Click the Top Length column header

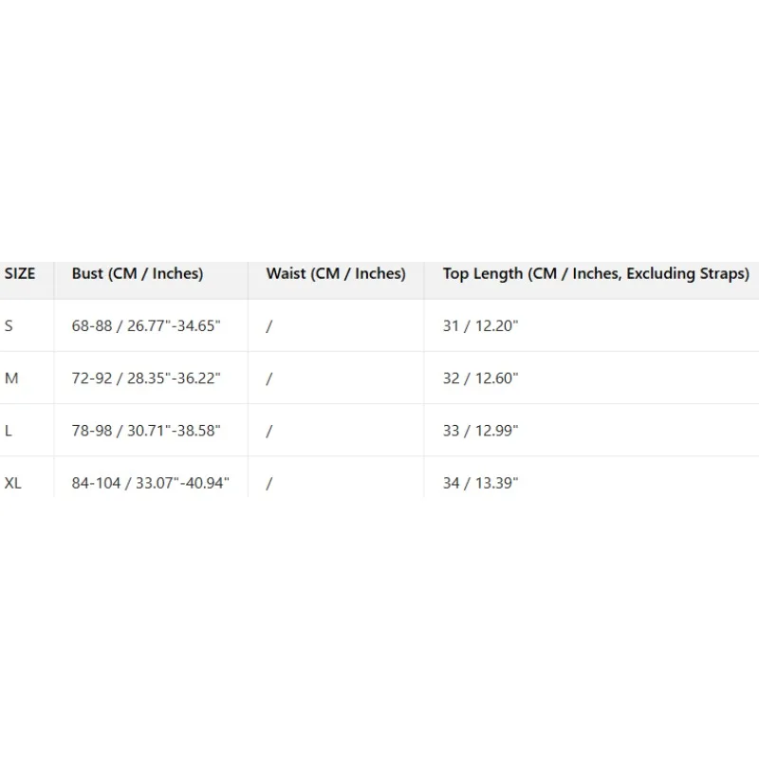[596, 273]
